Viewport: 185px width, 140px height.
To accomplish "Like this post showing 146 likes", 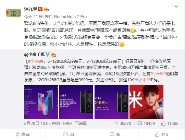I will 161,135.
